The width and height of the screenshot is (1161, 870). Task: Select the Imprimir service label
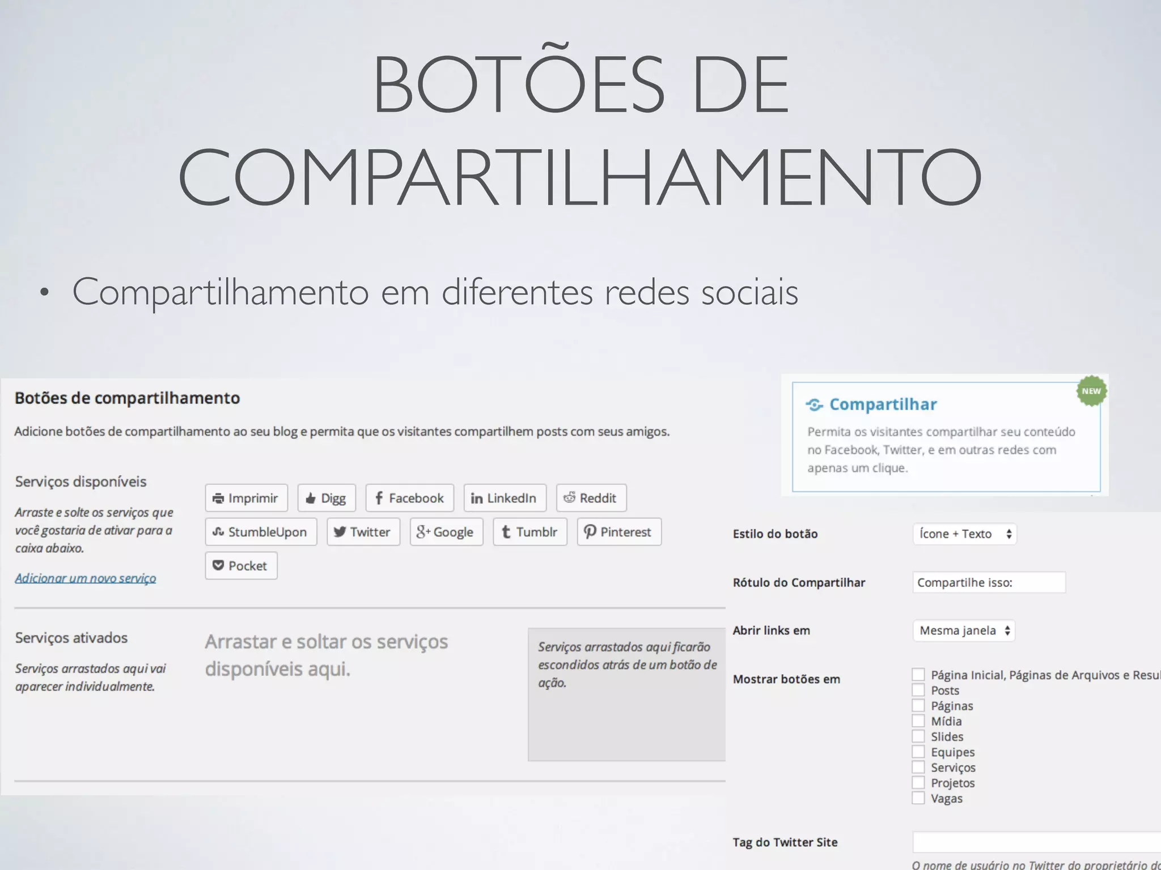(253, 498)
